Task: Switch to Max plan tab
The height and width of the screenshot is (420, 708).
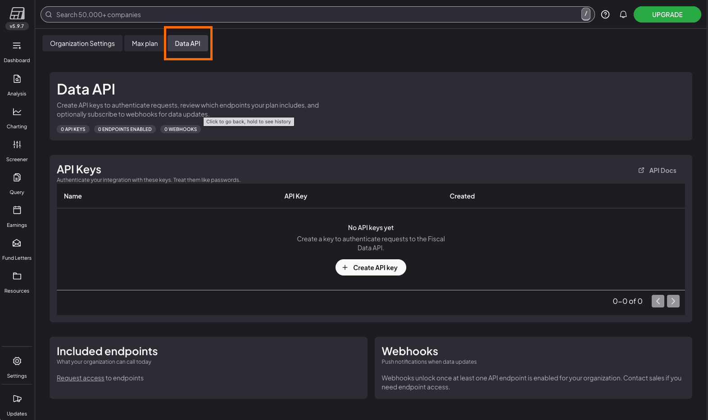Action: click(145, 44)
